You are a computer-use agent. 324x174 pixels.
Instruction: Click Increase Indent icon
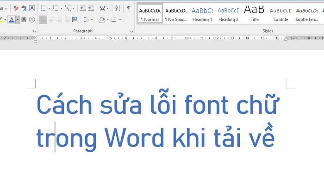coord(91,8)
